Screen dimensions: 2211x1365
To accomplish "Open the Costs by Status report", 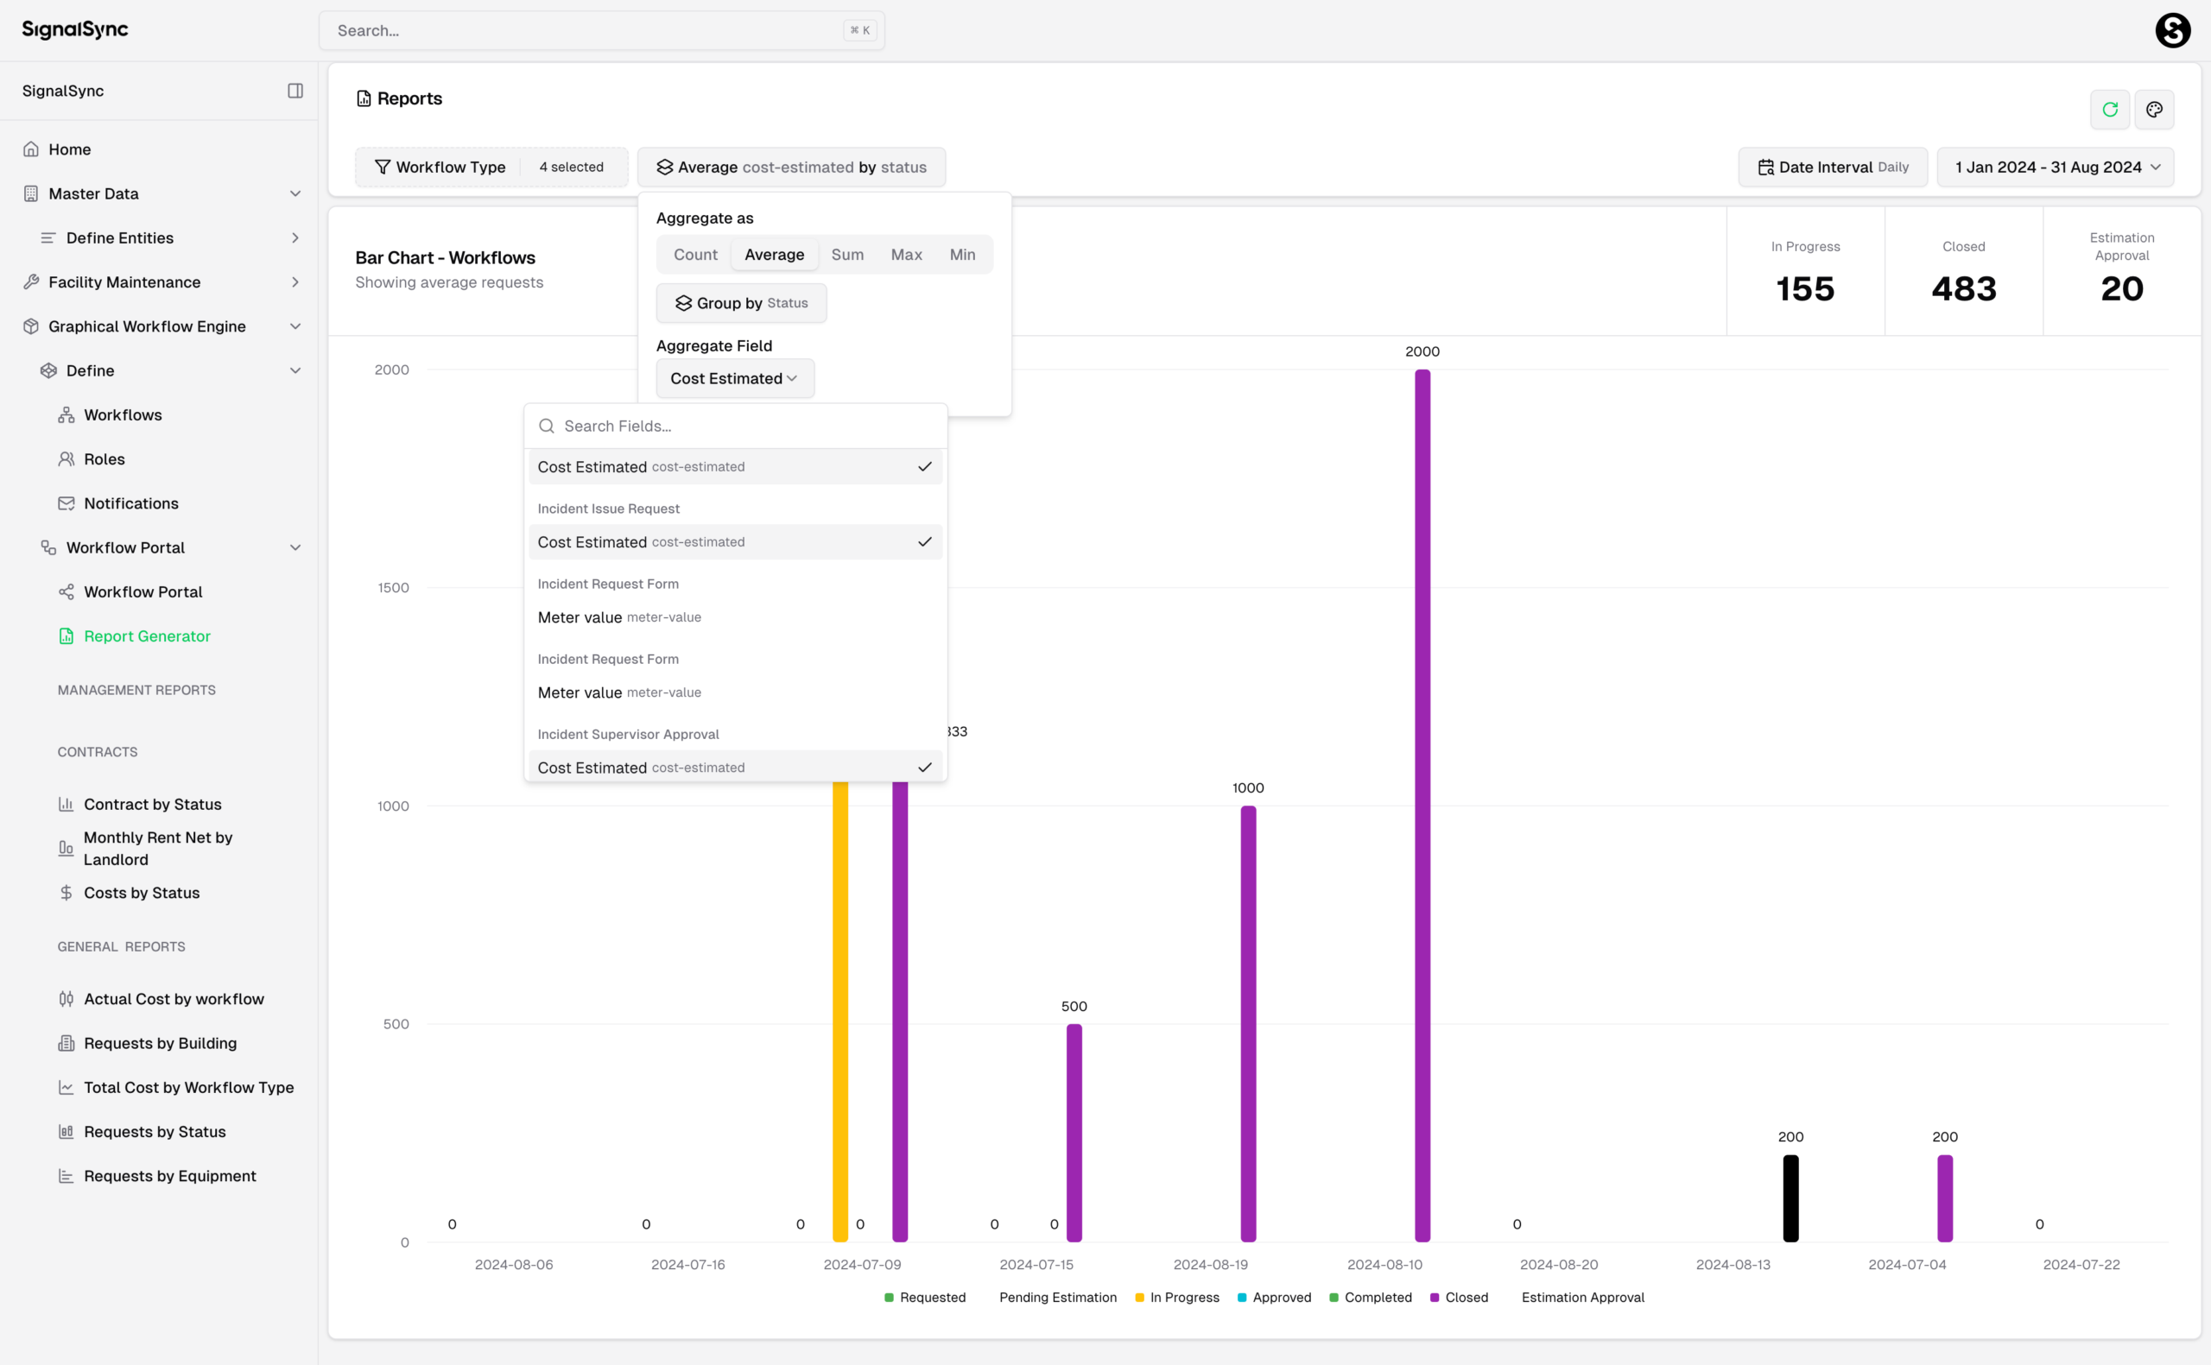I will click(x=141, y=892).
